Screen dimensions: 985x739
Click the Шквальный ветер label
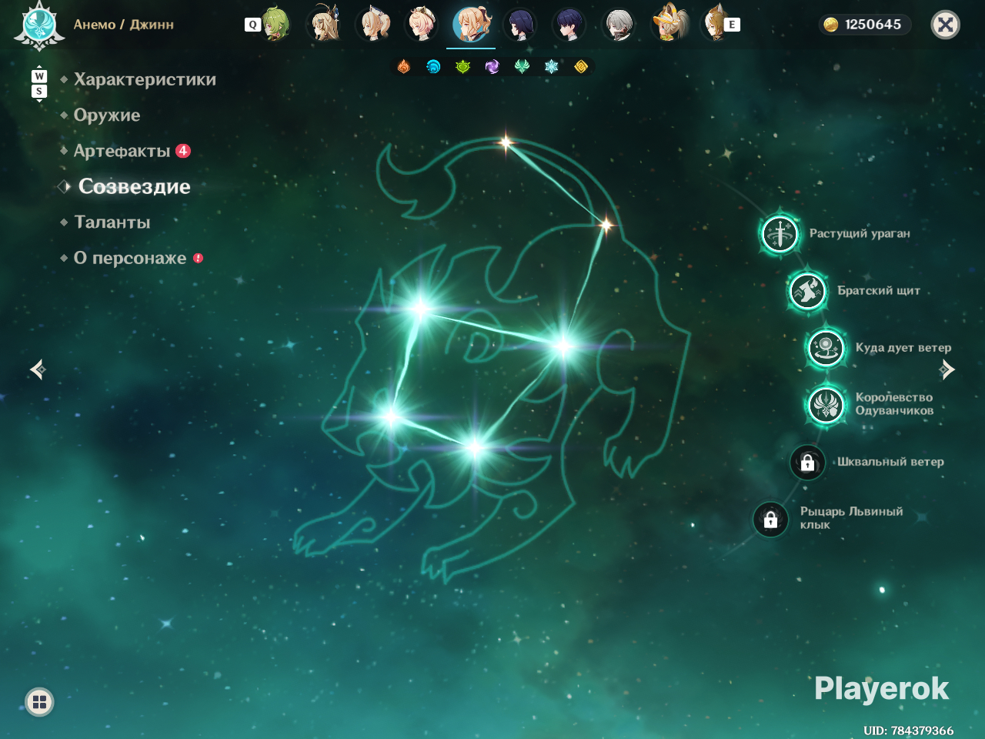(x=890, y=462)
